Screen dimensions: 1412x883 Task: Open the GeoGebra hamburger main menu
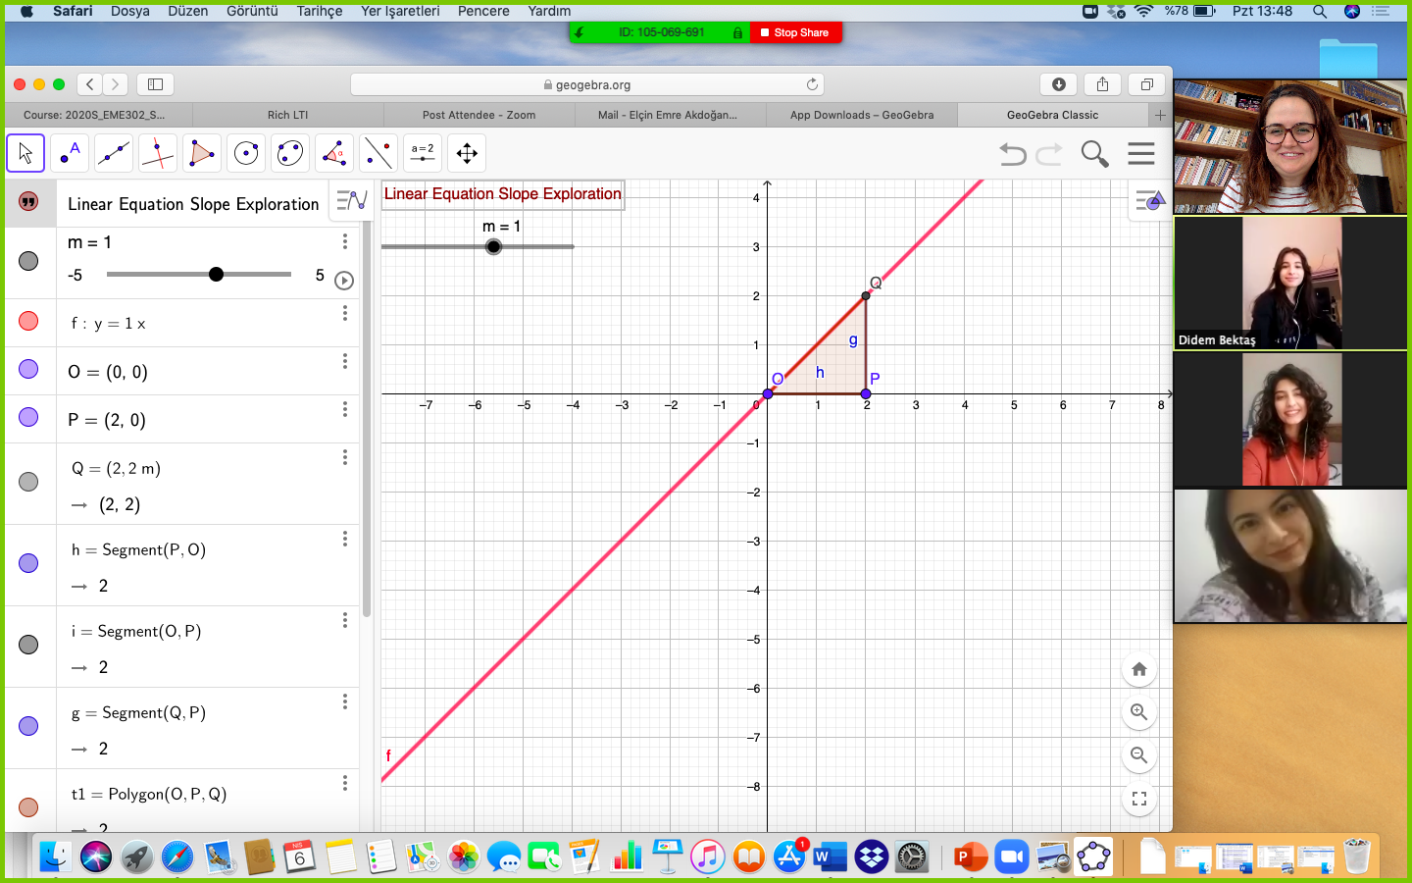click(x=1140, y=154)
